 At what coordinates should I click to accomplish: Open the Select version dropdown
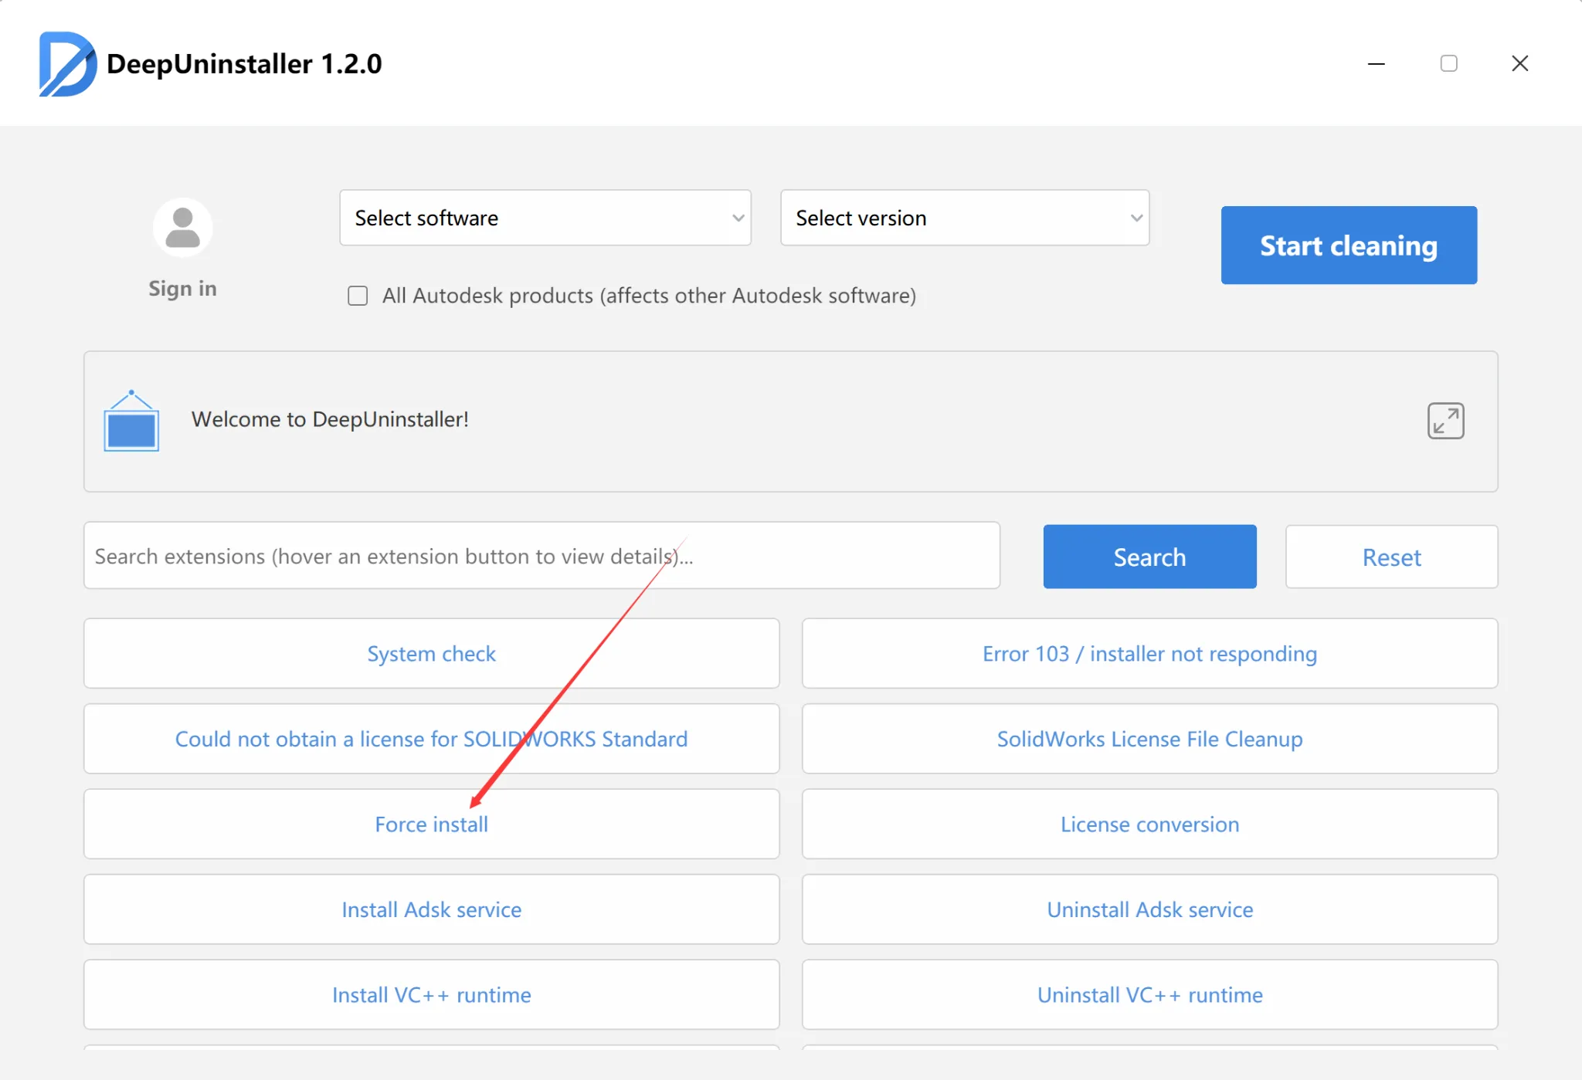click(x=964, y=218)
